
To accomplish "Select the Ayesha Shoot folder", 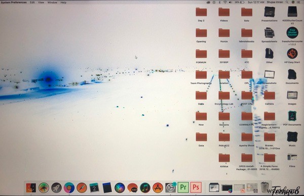I will coord(247,137).
